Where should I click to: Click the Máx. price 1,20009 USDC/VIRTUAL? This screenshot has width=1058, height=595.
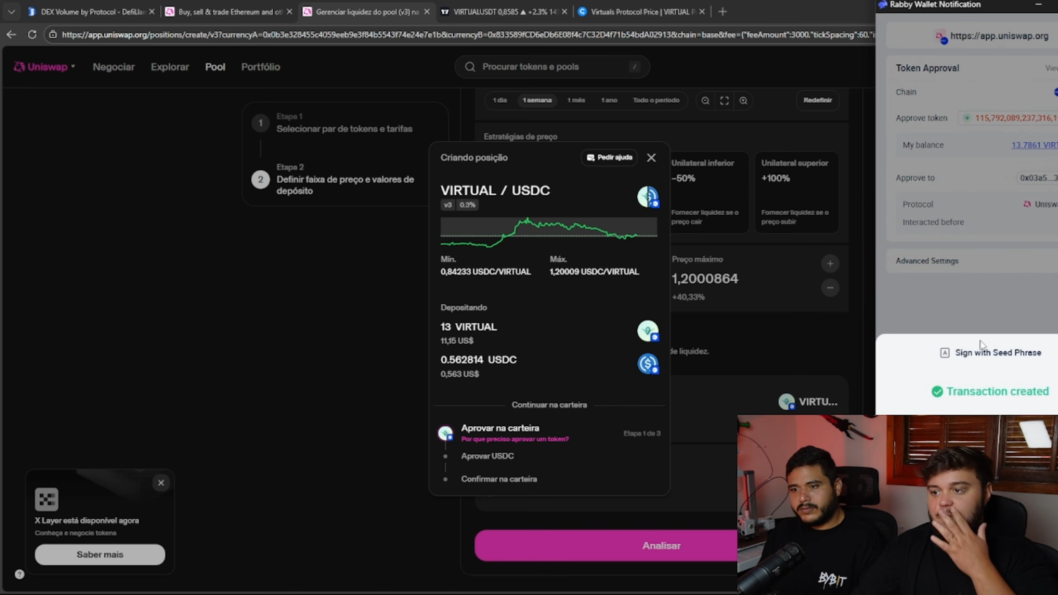[x=594, y=271]
